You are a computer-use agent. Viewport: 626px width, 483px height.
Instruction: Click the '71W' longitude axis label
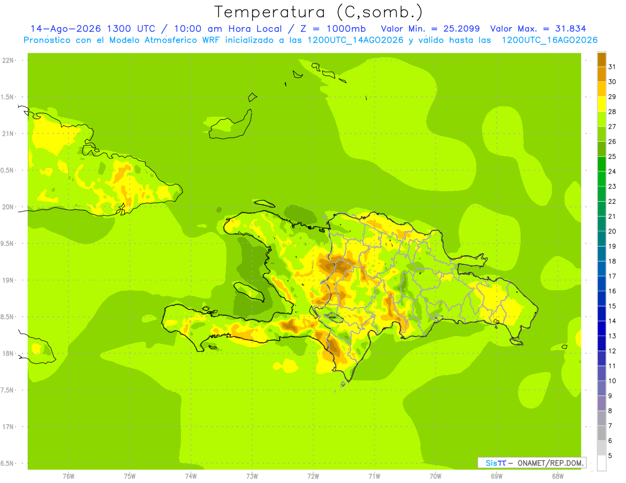point(374,477)
